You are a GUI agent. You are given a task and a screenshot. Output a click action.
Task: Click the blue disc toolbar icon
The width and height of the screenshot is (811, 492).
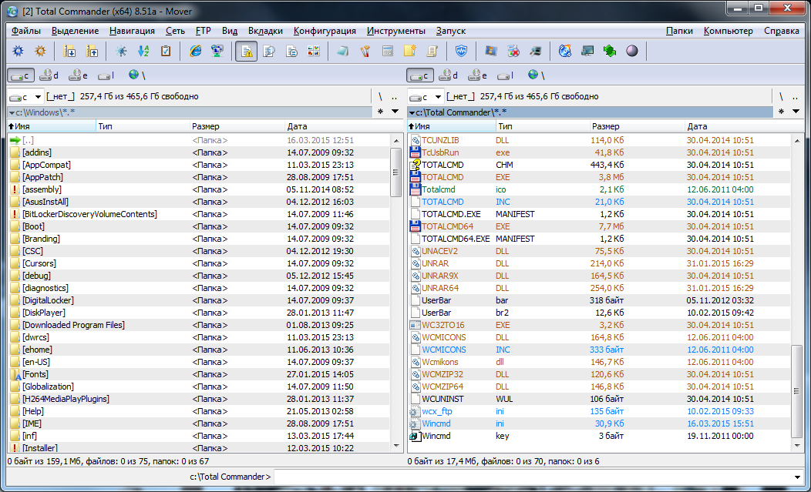(x=565, y=51)
